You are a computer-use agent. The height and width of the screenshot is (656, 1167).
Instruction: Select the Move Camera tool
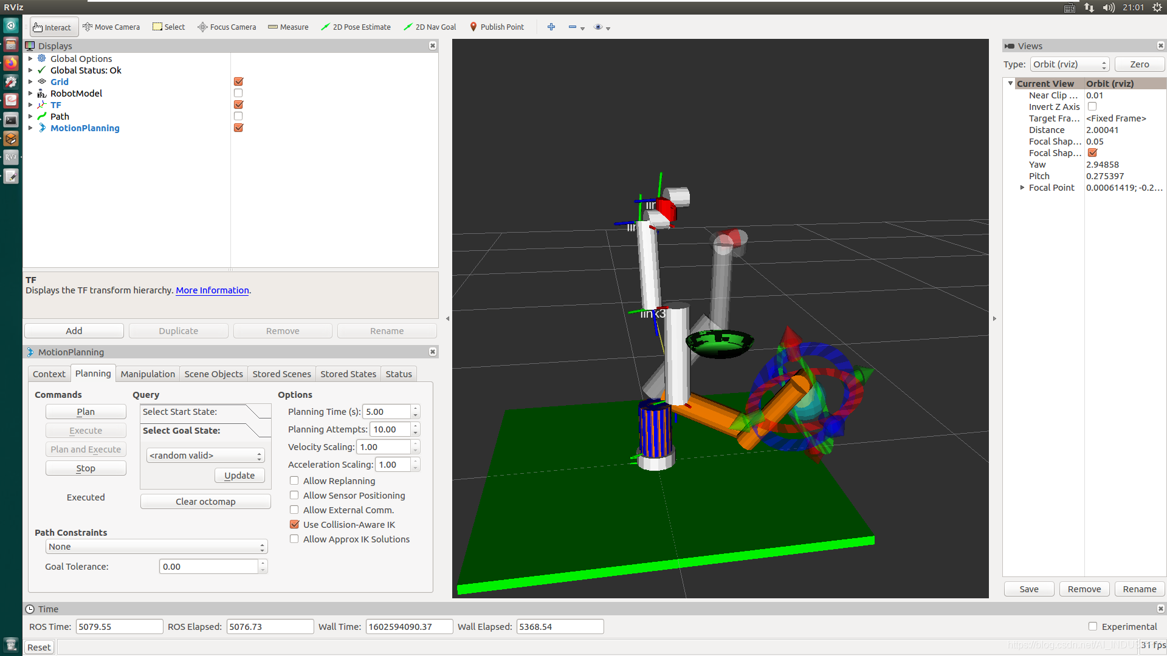pyautogui.click(x=111, y=27)
